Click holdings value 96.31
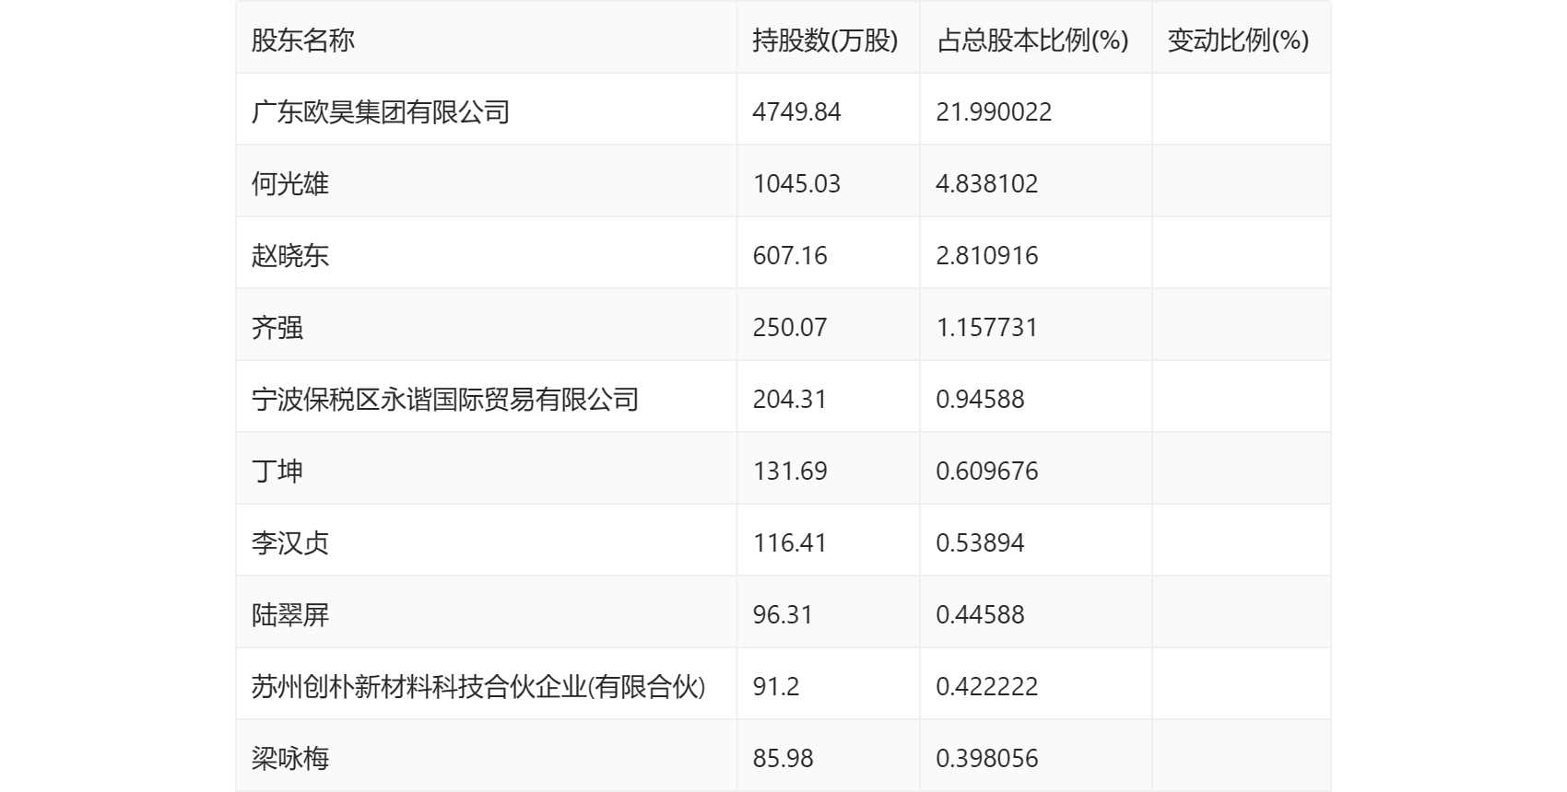Viewport: 1567px width, 792px height. 783,615
